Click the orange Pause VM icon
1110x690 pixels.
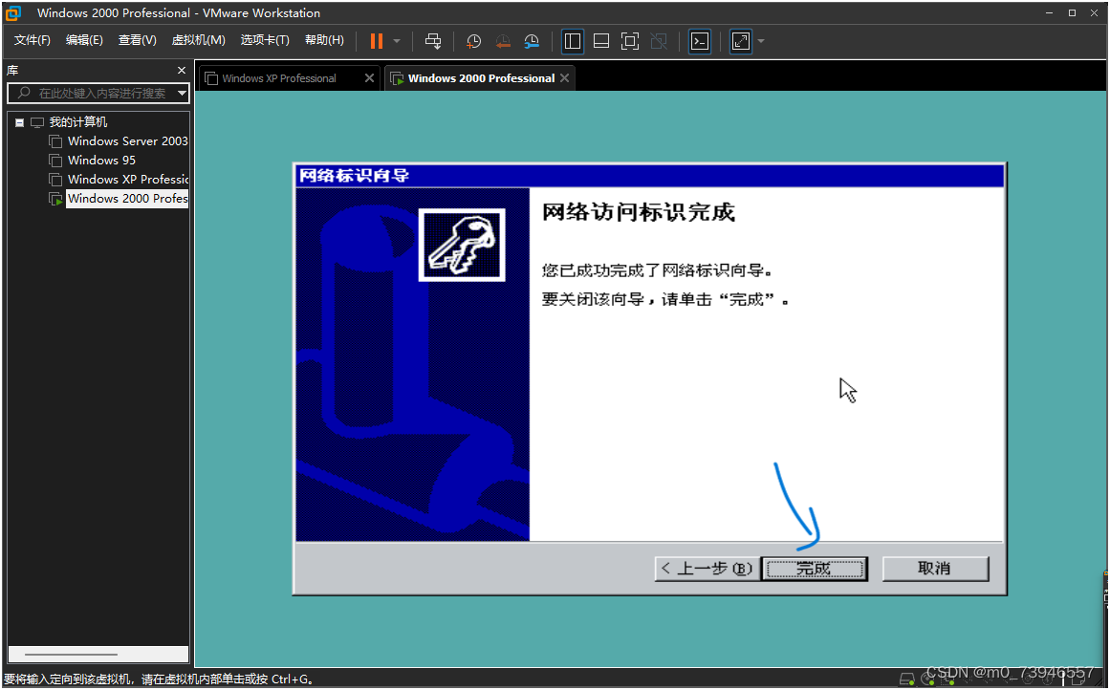(377, 41)
